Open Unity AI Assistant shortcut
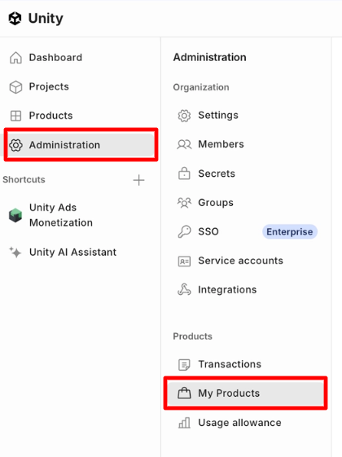Image resolution: width=342 pixels, height=457 pixels. (72, 252)
